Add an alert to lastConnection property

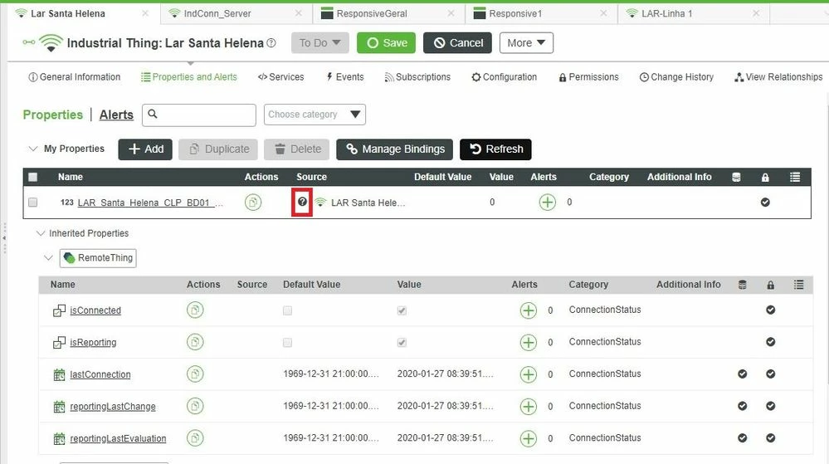pyautogui.click(x=528, y=374)
